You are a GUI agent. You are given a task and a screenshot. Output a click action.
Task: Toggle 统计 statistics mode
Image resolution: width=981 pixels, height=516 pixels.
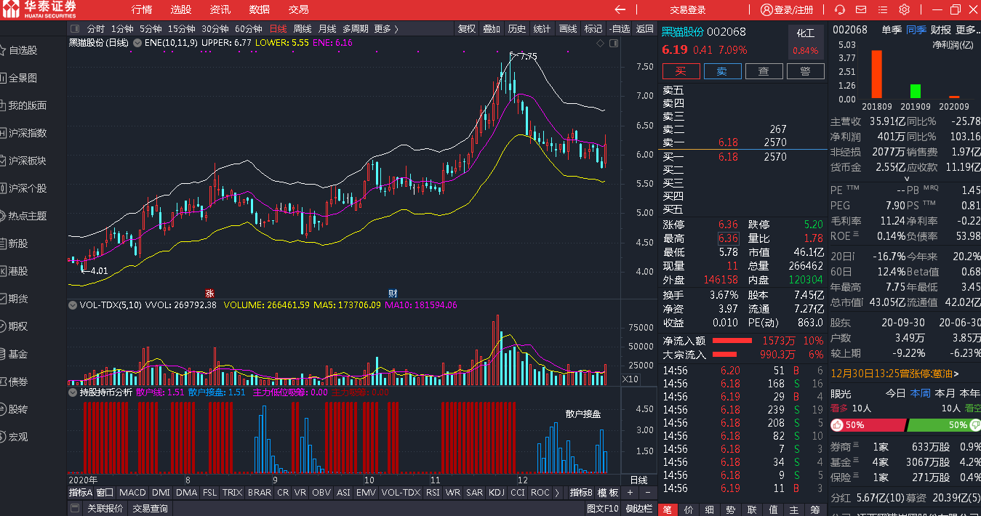542,29
